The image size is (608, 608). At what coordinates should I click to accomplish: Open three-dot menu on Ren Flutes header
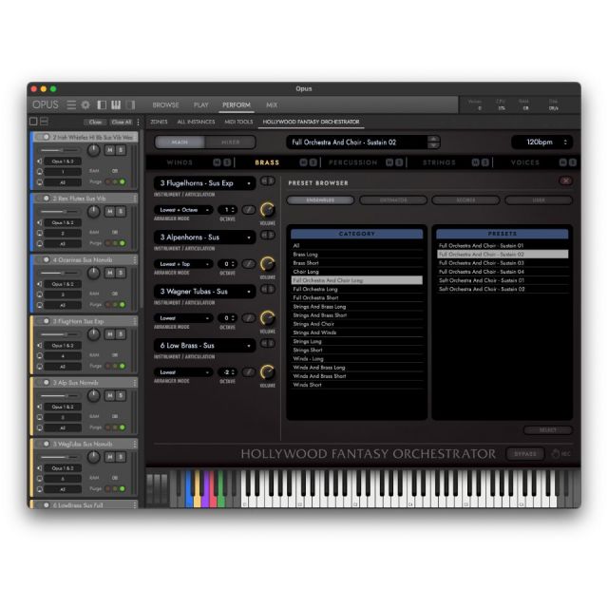(x=135, y=199)
